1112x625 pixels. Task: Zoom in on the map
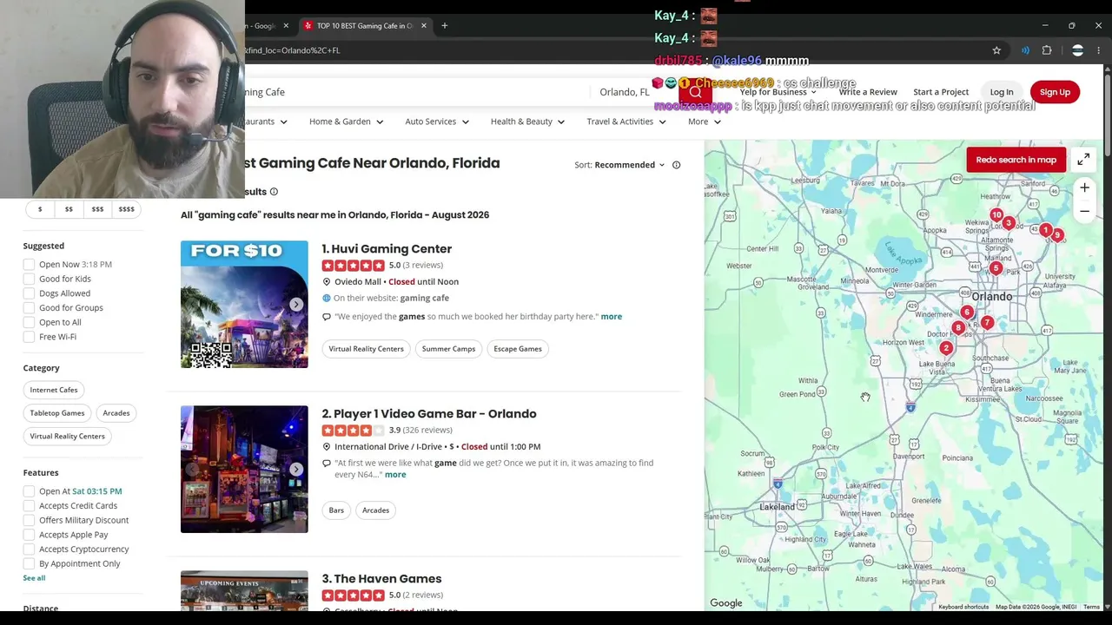tap(1084, 187)
